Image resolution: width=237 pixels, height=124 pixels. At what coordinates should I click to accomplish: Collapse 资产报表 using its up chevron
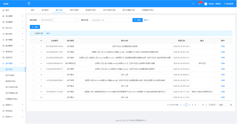(22, 64)
